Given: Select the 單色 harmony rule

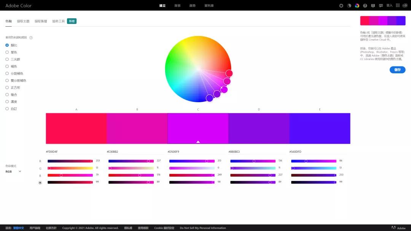Looking at the screenshot, I should point(11,52).
